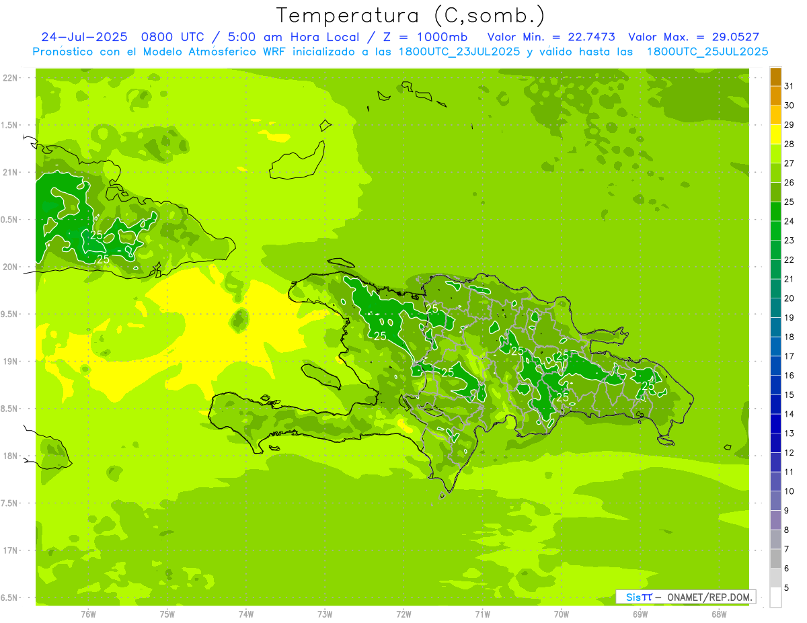Screen dimensions: 807x623
Task: Click the 15 label on the color scale
Action: (x=790, y=394)
